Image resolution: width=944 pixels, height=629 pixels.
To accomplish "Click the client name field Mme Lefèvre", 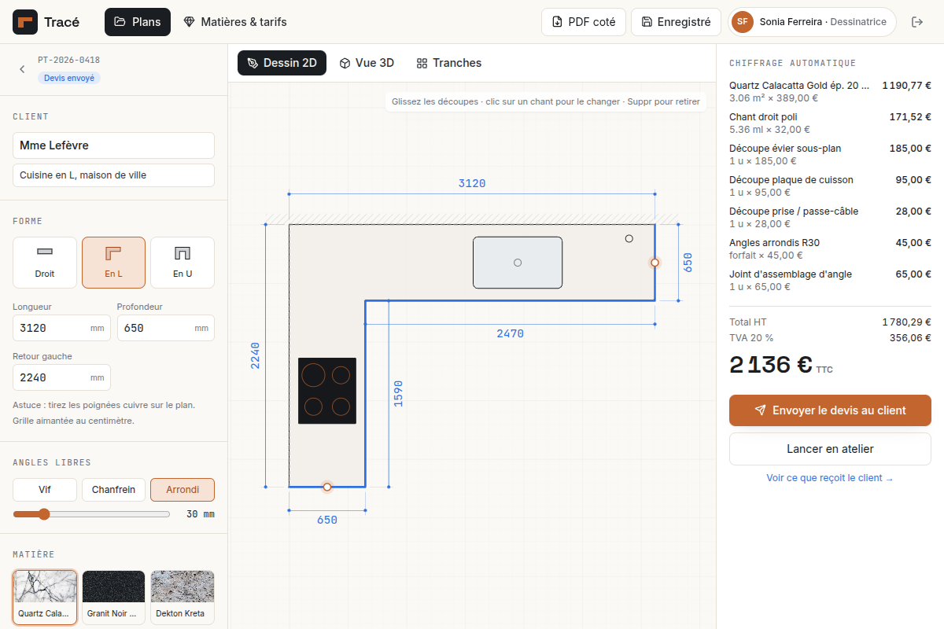I will pyautogui.click(x=113, y=145).
